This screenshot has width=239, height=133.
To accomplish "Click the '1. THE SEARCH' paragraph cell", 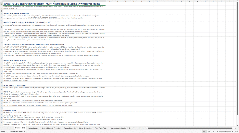I will tap(54, 30).
